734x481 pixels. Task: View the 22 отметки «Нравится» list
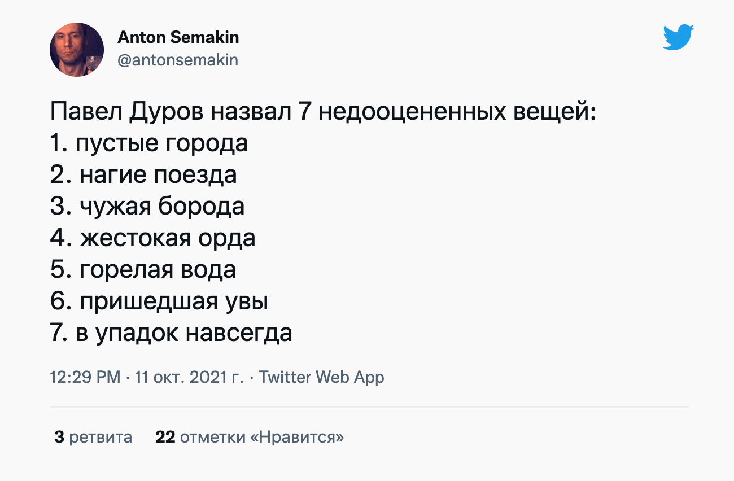pyautogui.click(x=250, y=437)
